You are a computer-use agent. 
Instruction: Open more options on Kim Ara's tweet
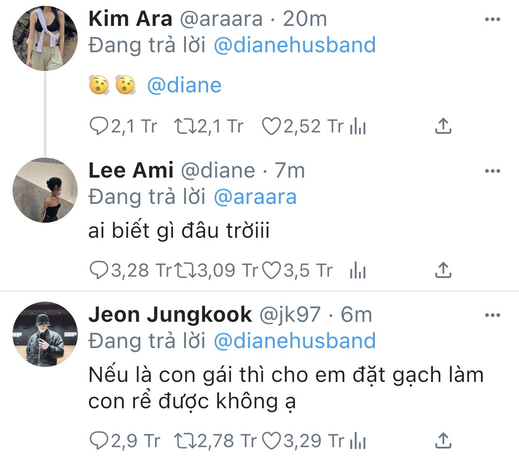pos(492,19)
